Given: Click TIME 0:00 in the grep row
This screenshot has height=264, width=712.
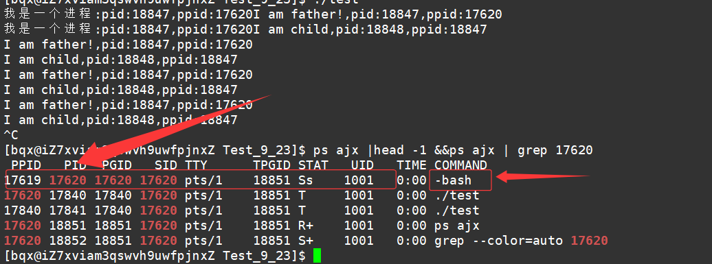Looking at the screenshot, I should click(x=412, y=241).
